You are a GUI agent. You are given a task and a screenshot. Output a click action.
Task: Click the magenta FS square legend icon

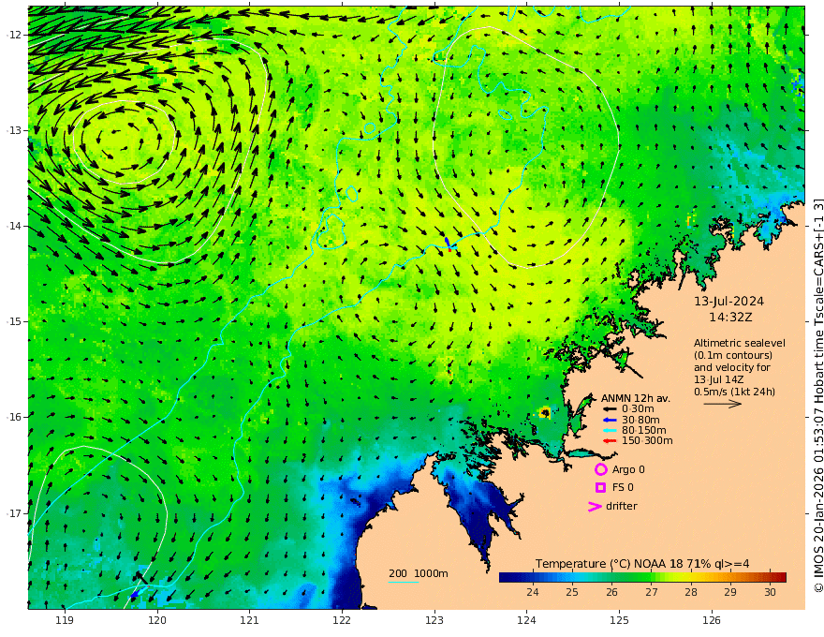pos(600,488)
